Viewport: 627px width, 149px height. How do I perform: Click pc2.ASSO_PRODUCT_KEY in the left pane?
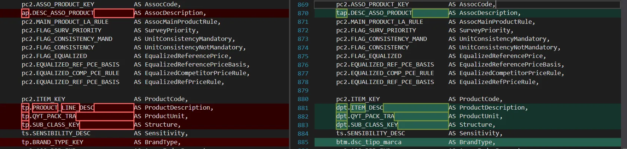coord(58,4)
